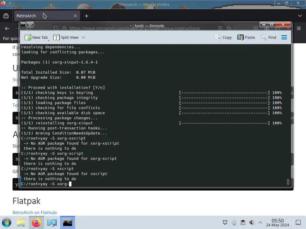Viewport: 306px width, 229px height.
Task: Close the RetroArch Firefox tab
Action: pyautogui.click(x=75, y=16)
